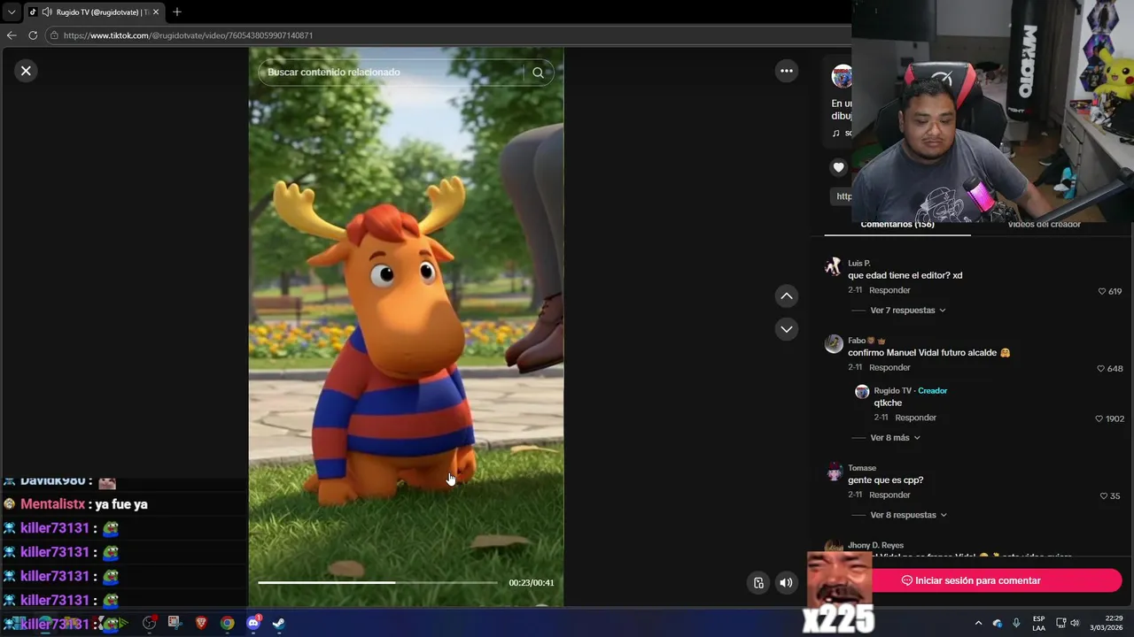The width and height of the screenshot is (1134, 637).
Task: Click the video progress bar
Action: tap(377, 582)
